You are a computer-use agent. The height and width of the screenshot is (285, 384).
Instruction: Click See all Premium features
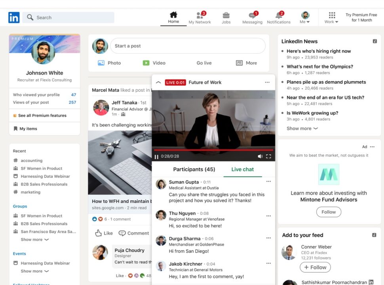40,116
